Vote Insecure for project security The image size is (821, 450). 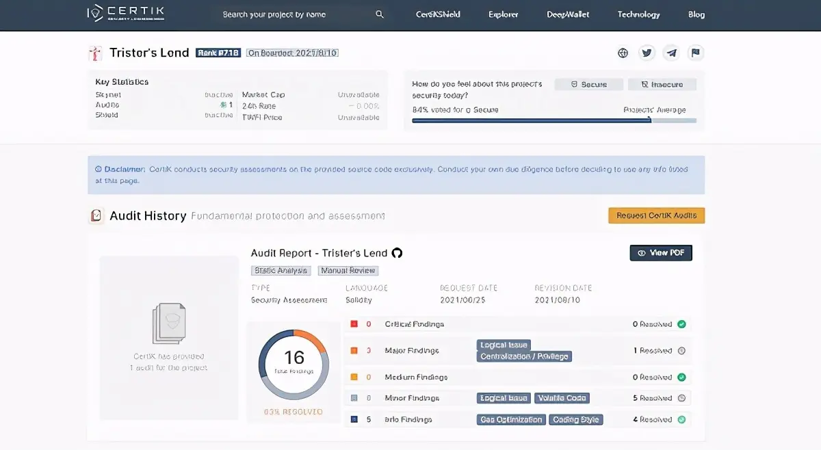click(x=662, y=85)
